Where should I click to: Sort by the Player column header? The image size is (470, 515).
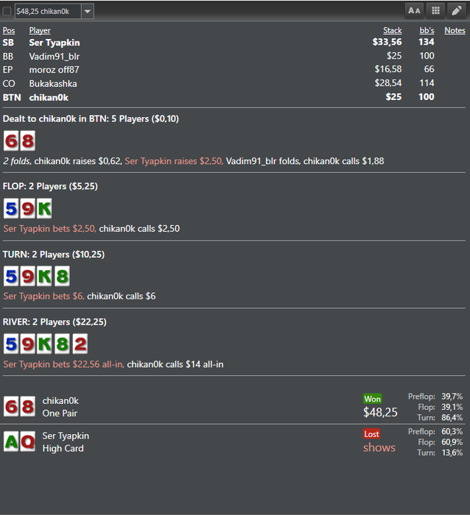coord(40,31)
